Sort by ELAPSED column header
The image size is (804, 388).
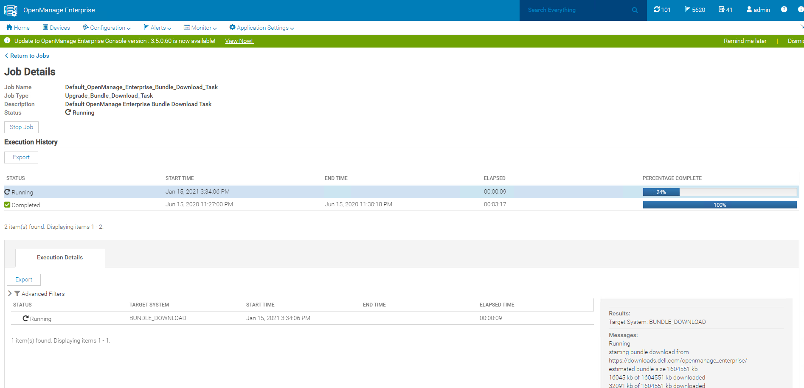[x=495, y=178]
